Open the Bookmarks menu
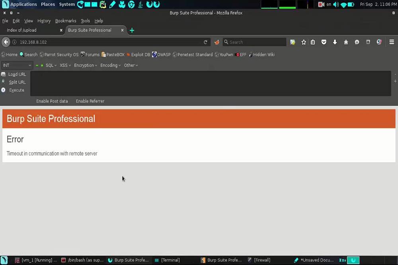The image size is (398, 265). pyautogui.click(x=65, y=21)
